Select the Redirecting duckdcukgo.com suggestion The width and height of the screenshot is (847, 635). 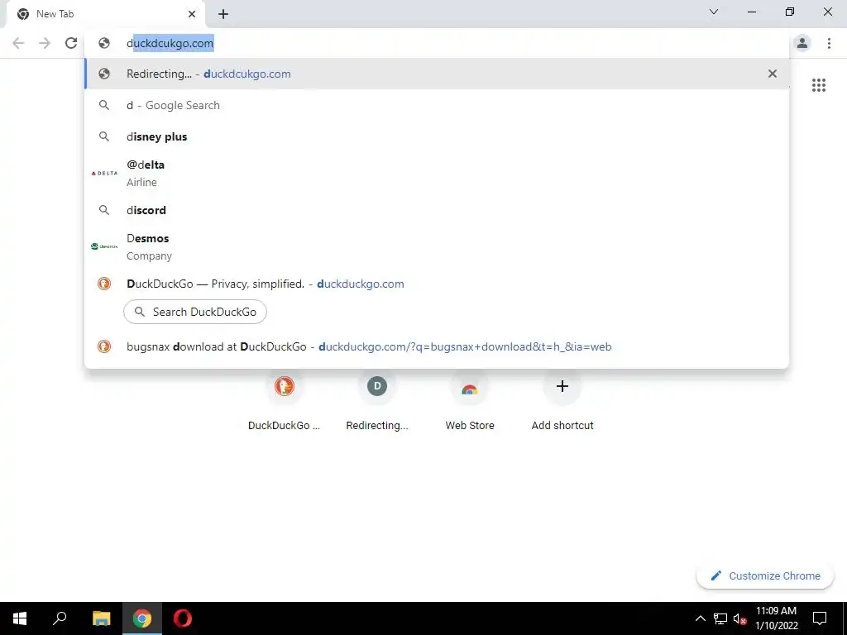(x=437, y=74)
